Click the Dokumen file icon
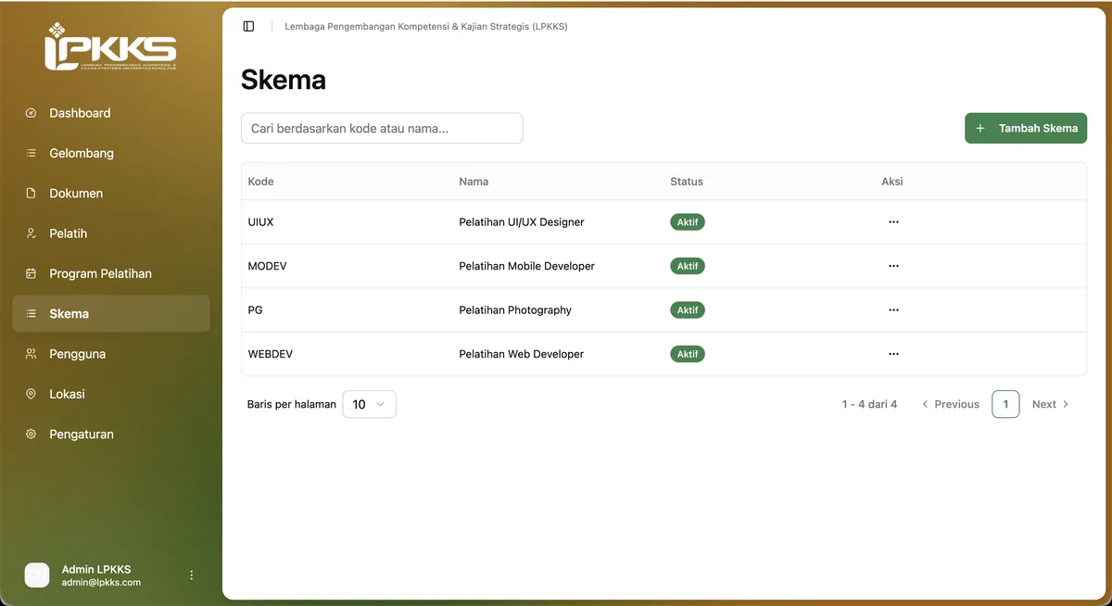Screen dimensions: 1112x606 [31, 194]
